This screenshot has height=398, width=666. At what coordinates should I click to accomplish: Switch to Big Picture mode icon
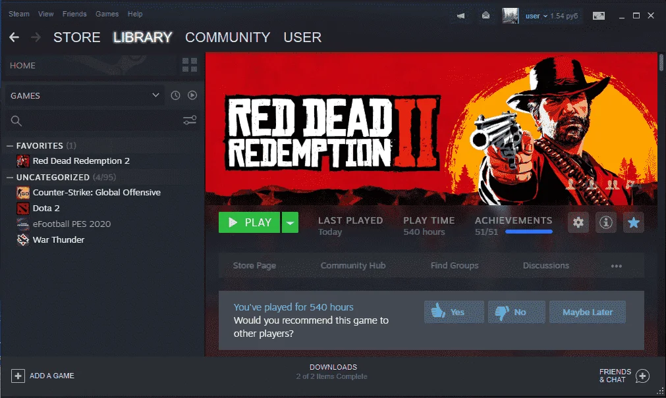click(598, 16)
